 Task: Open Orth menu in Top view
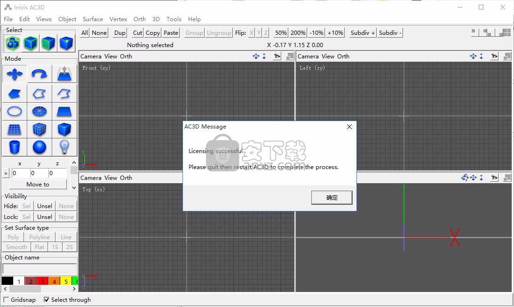pos(126,178)
